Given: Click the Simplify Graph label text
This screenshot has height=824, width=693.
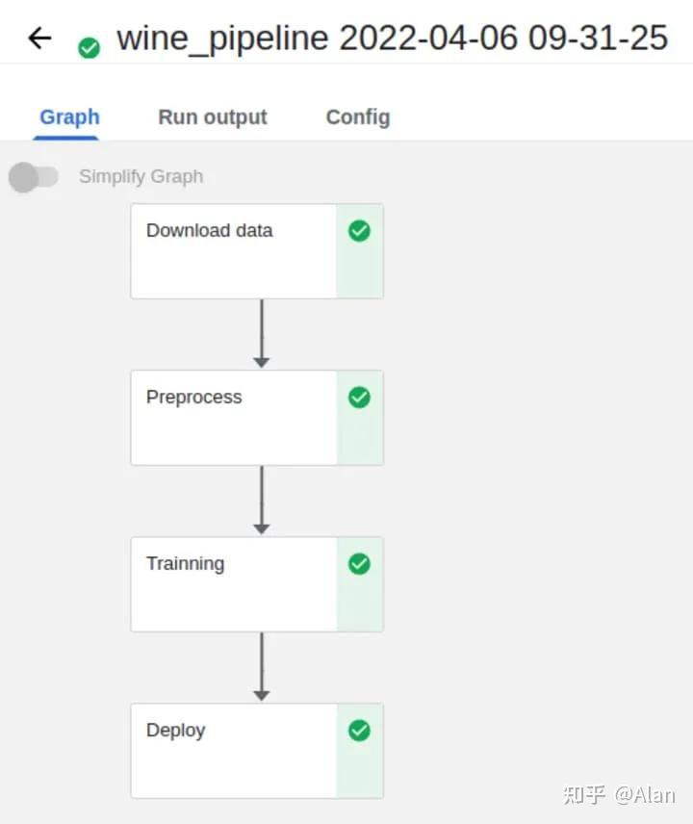Looking at the screenshot, I should pyautogui.click(x=141, y=177).
